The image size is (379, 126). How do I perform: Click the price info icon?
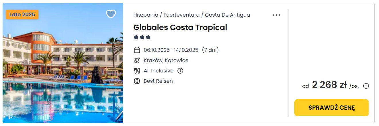(366, 86)
